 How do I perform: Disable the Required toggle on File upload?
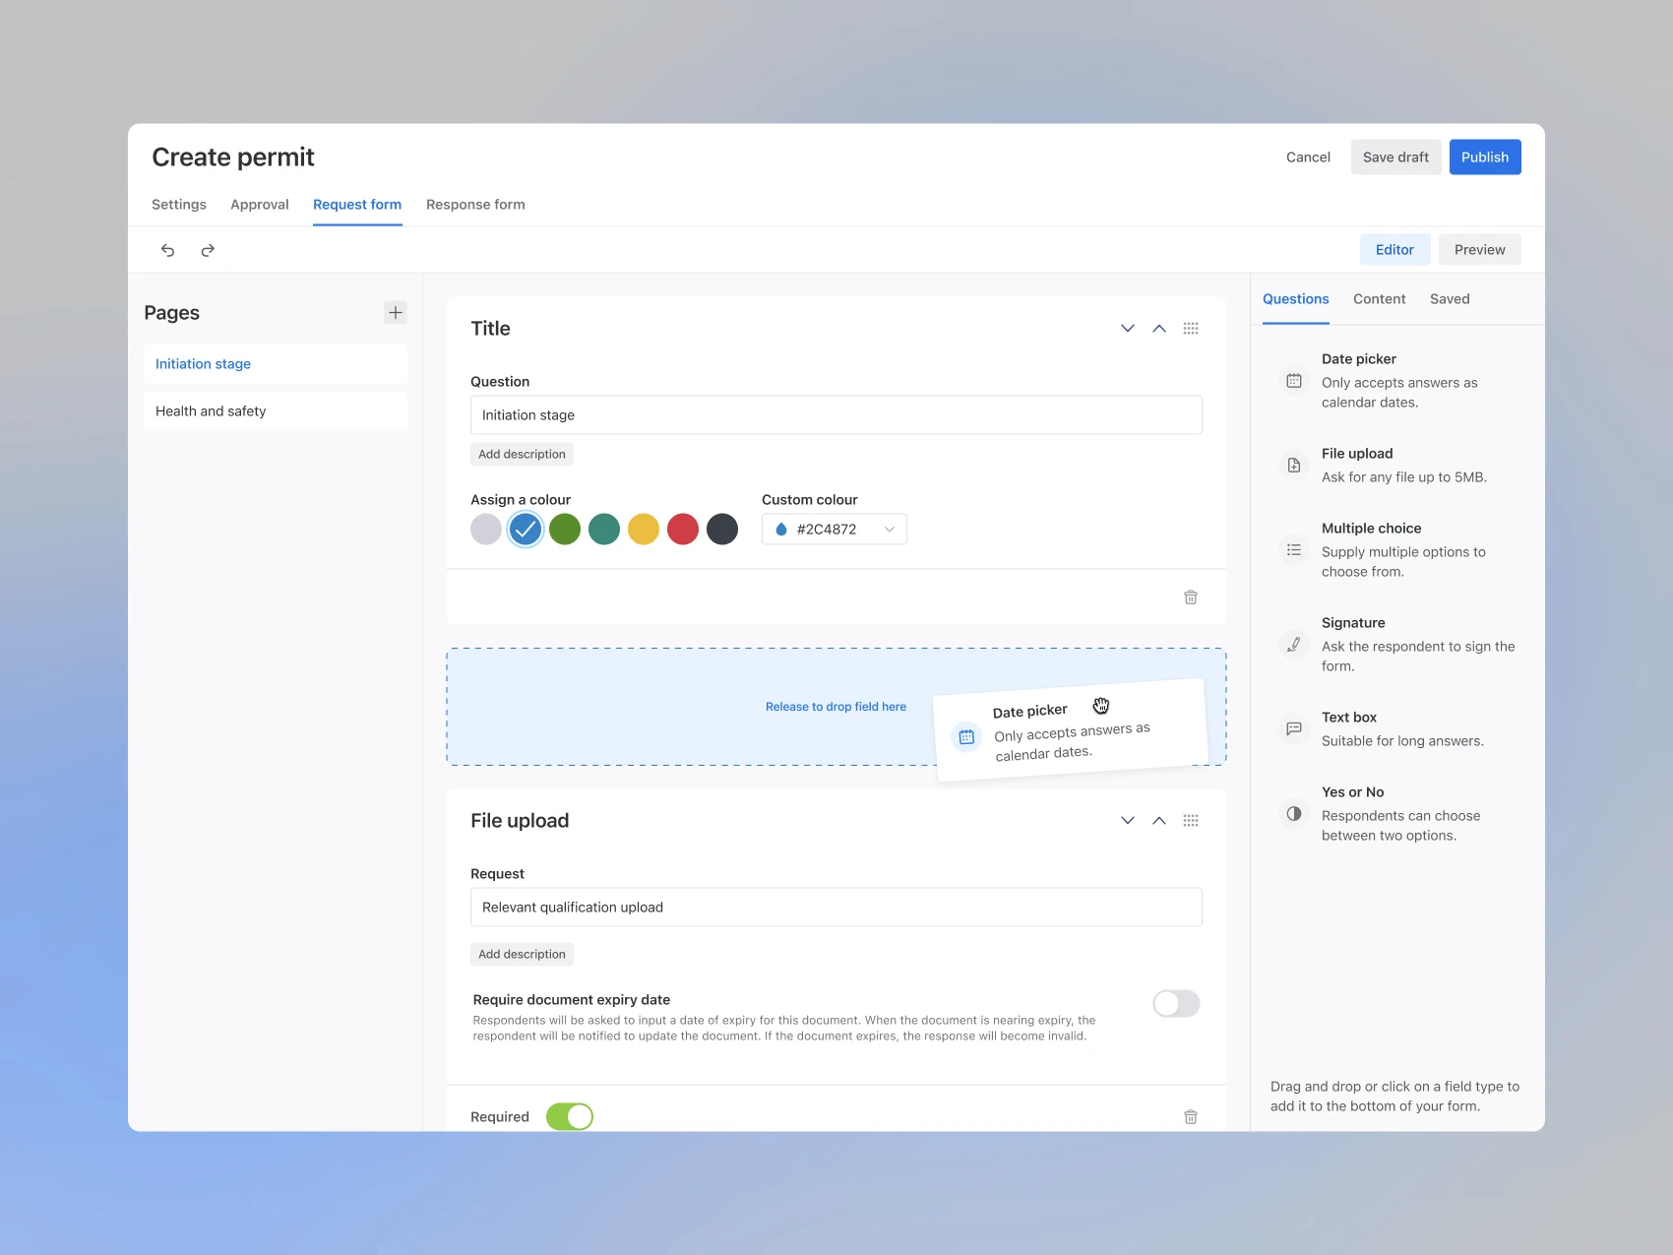coord(569,1116)
